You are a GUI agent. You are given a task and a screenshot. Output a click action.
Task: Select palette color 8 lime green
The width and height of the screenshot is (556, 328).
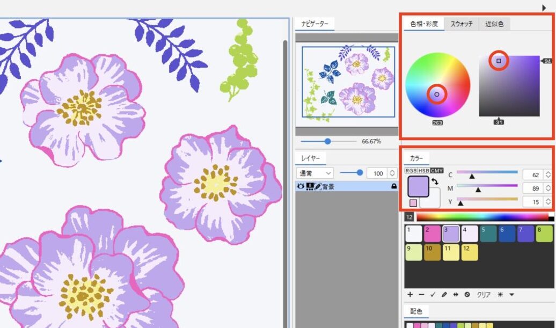pos(544,234)
